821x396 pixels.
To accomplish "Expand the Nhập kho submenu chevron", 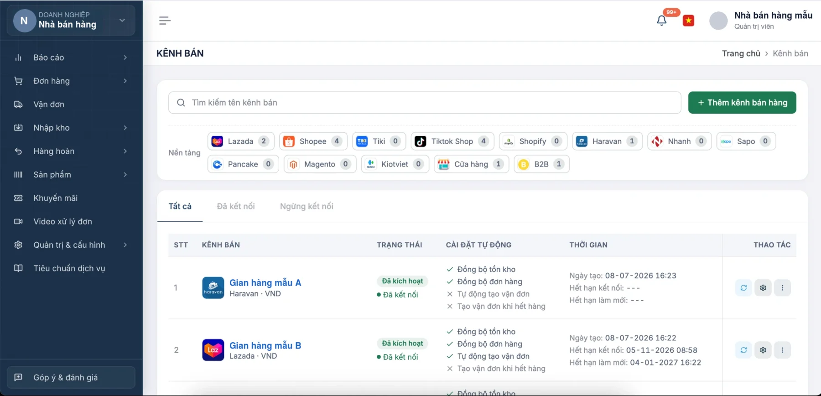I will (x=125, y=128).
